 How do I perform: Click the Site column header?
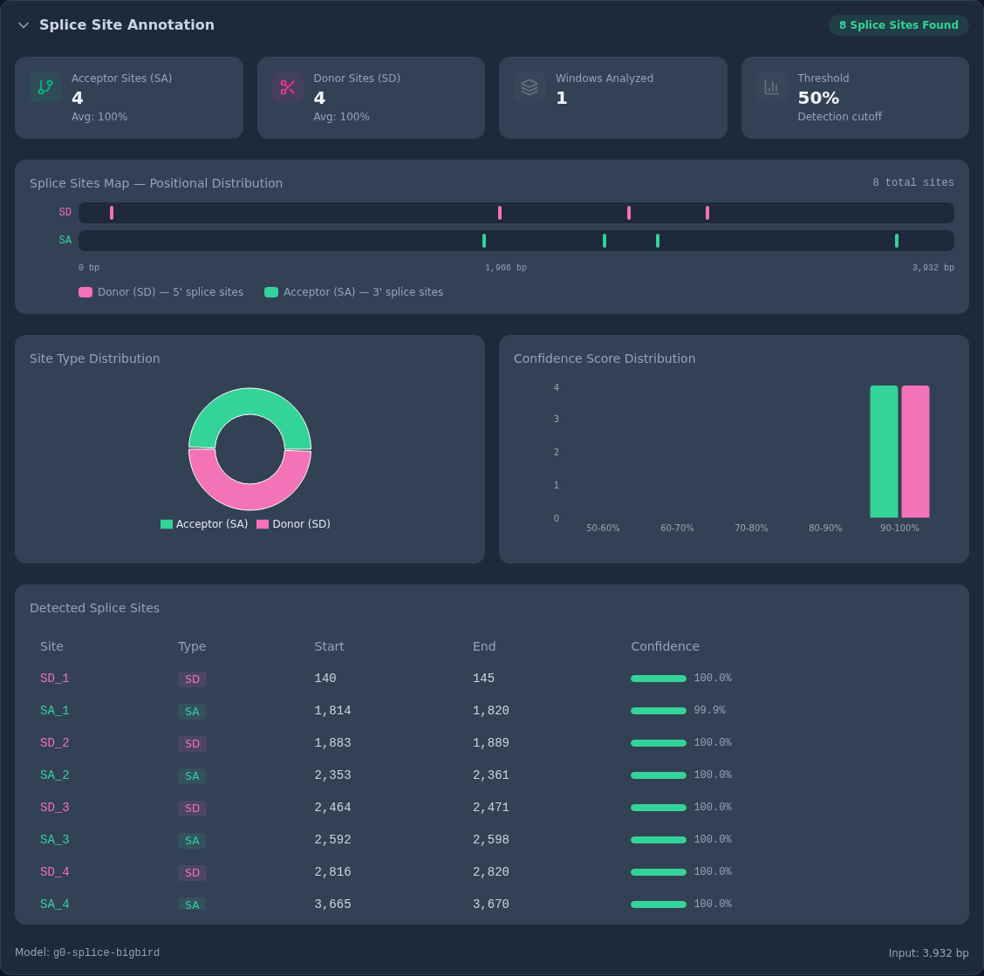pyautogui.click(x=51, y=646)
